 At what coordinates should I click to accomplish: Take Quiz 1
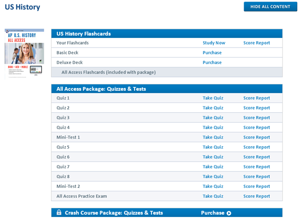213,98
